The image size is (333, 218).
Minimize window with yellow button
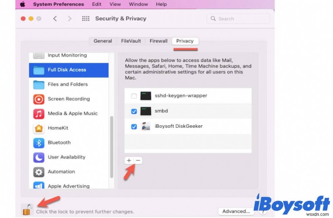31,19
